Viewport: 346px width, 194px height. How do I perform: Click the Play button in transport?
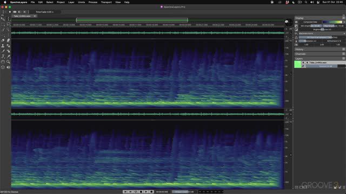coord(146,192)
